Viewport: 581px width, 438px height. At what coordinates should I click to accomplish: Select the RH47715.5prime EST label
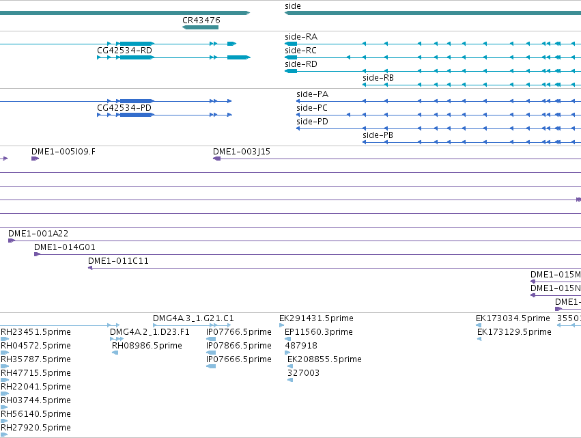[x=36, y=374]
